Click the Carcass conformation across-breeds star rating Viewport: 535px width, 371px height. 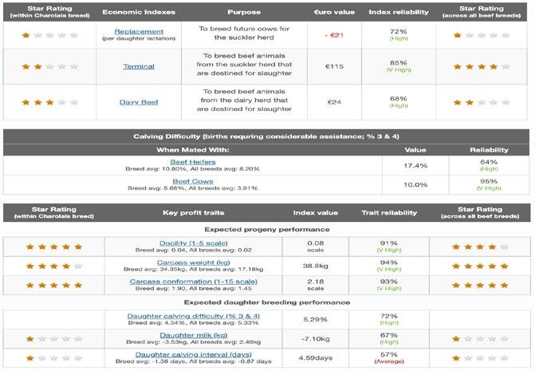pos(480,285)
